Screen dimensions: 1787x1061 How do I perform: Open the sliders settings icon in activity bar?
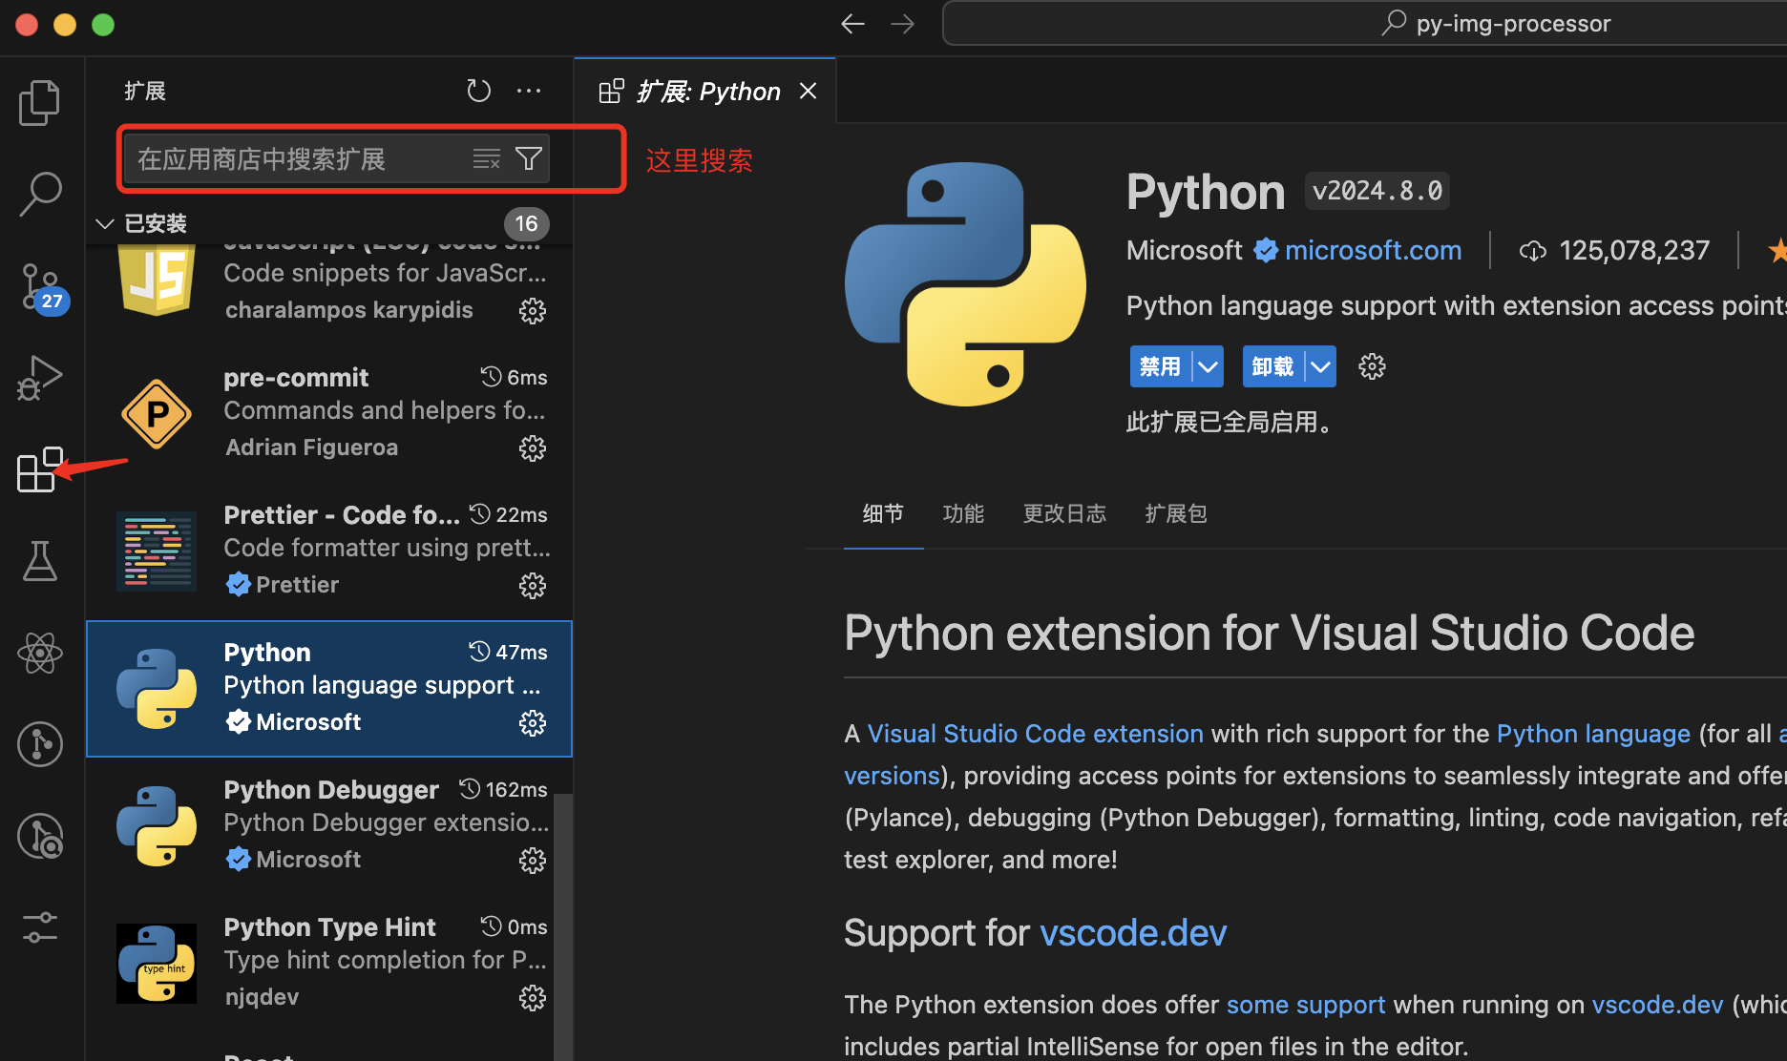pyautogui.click(x=39, y=927)
